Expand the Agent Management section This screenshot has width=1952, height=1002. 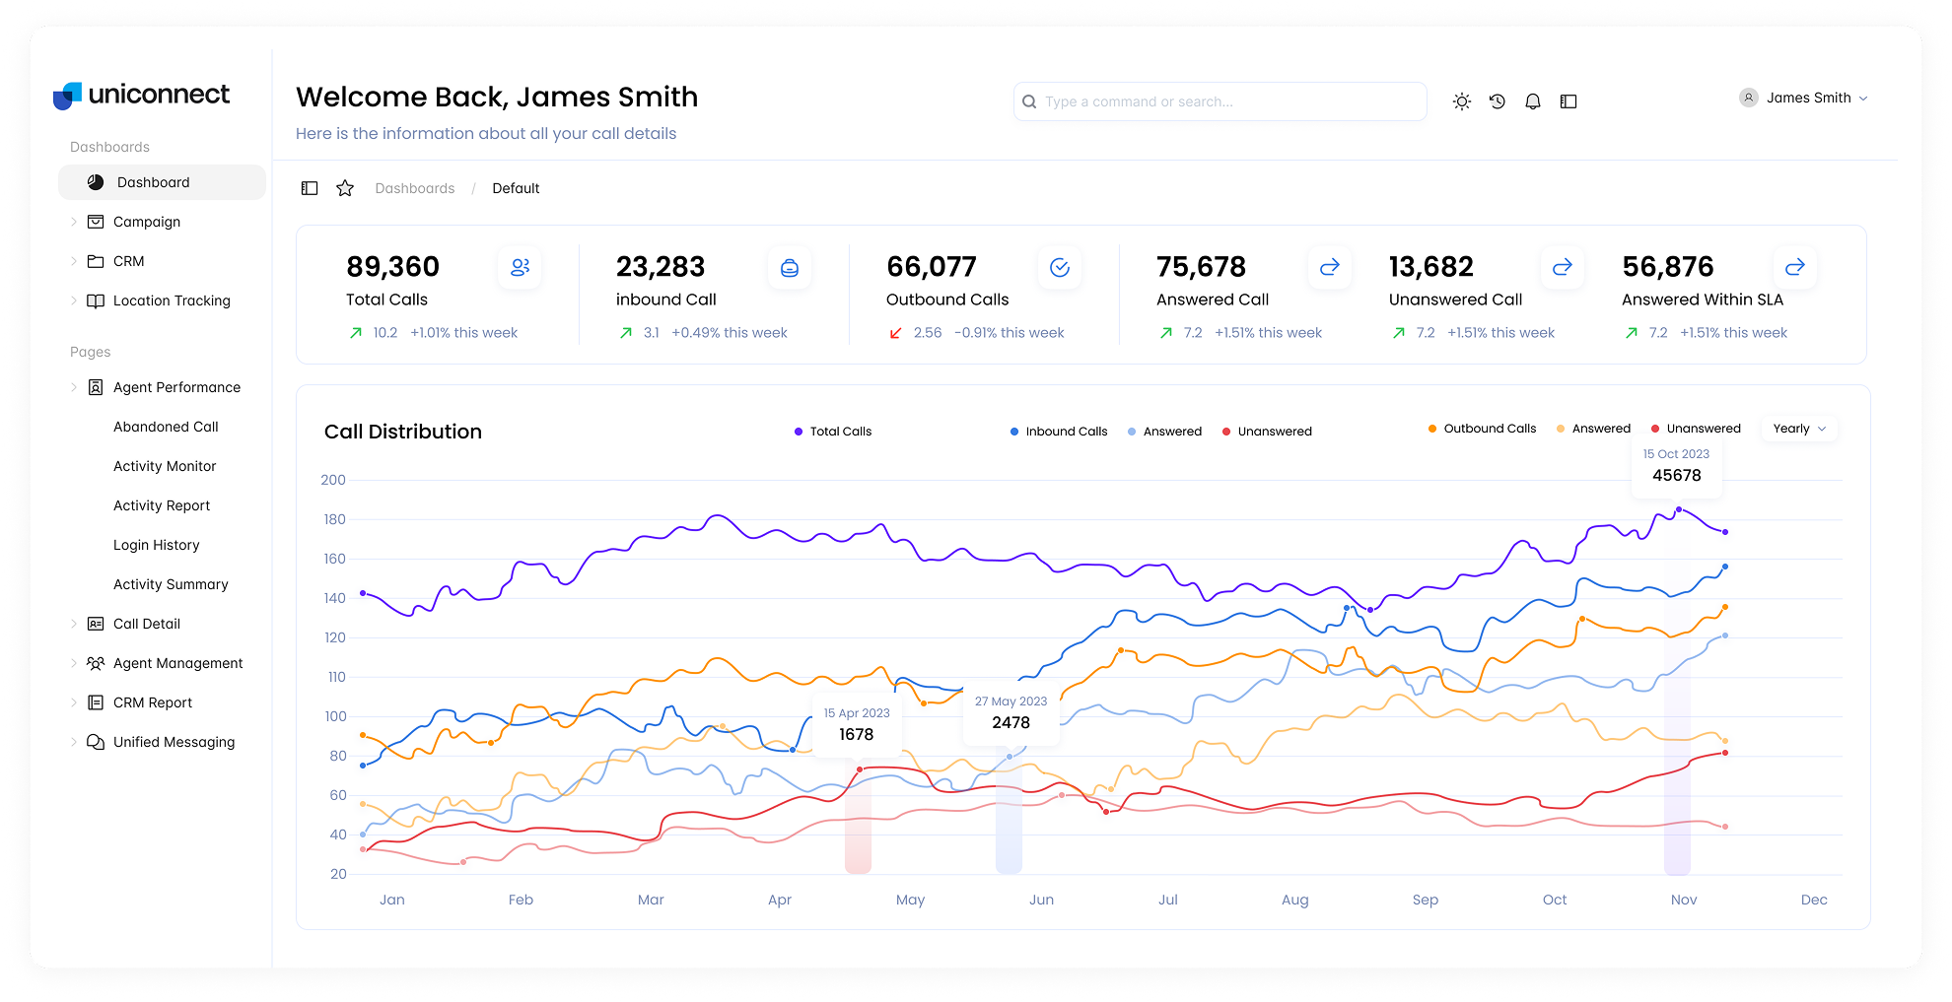point(177,663)
